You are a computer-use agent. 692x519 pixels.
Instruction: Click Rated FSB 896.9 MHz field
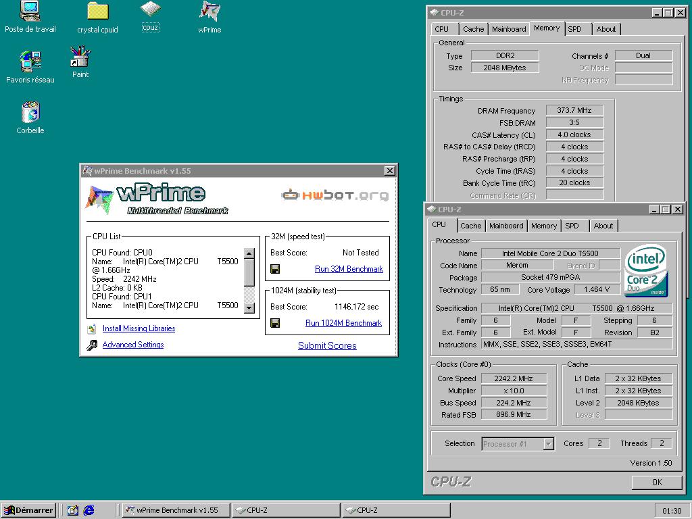514,415
